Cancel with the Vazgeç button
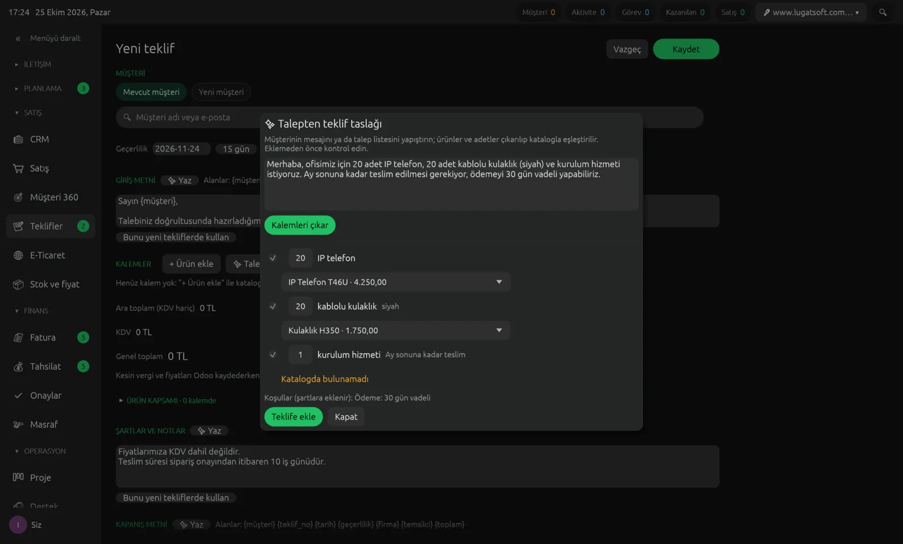This screenshot has width=903, height=544. click(627, 49)
